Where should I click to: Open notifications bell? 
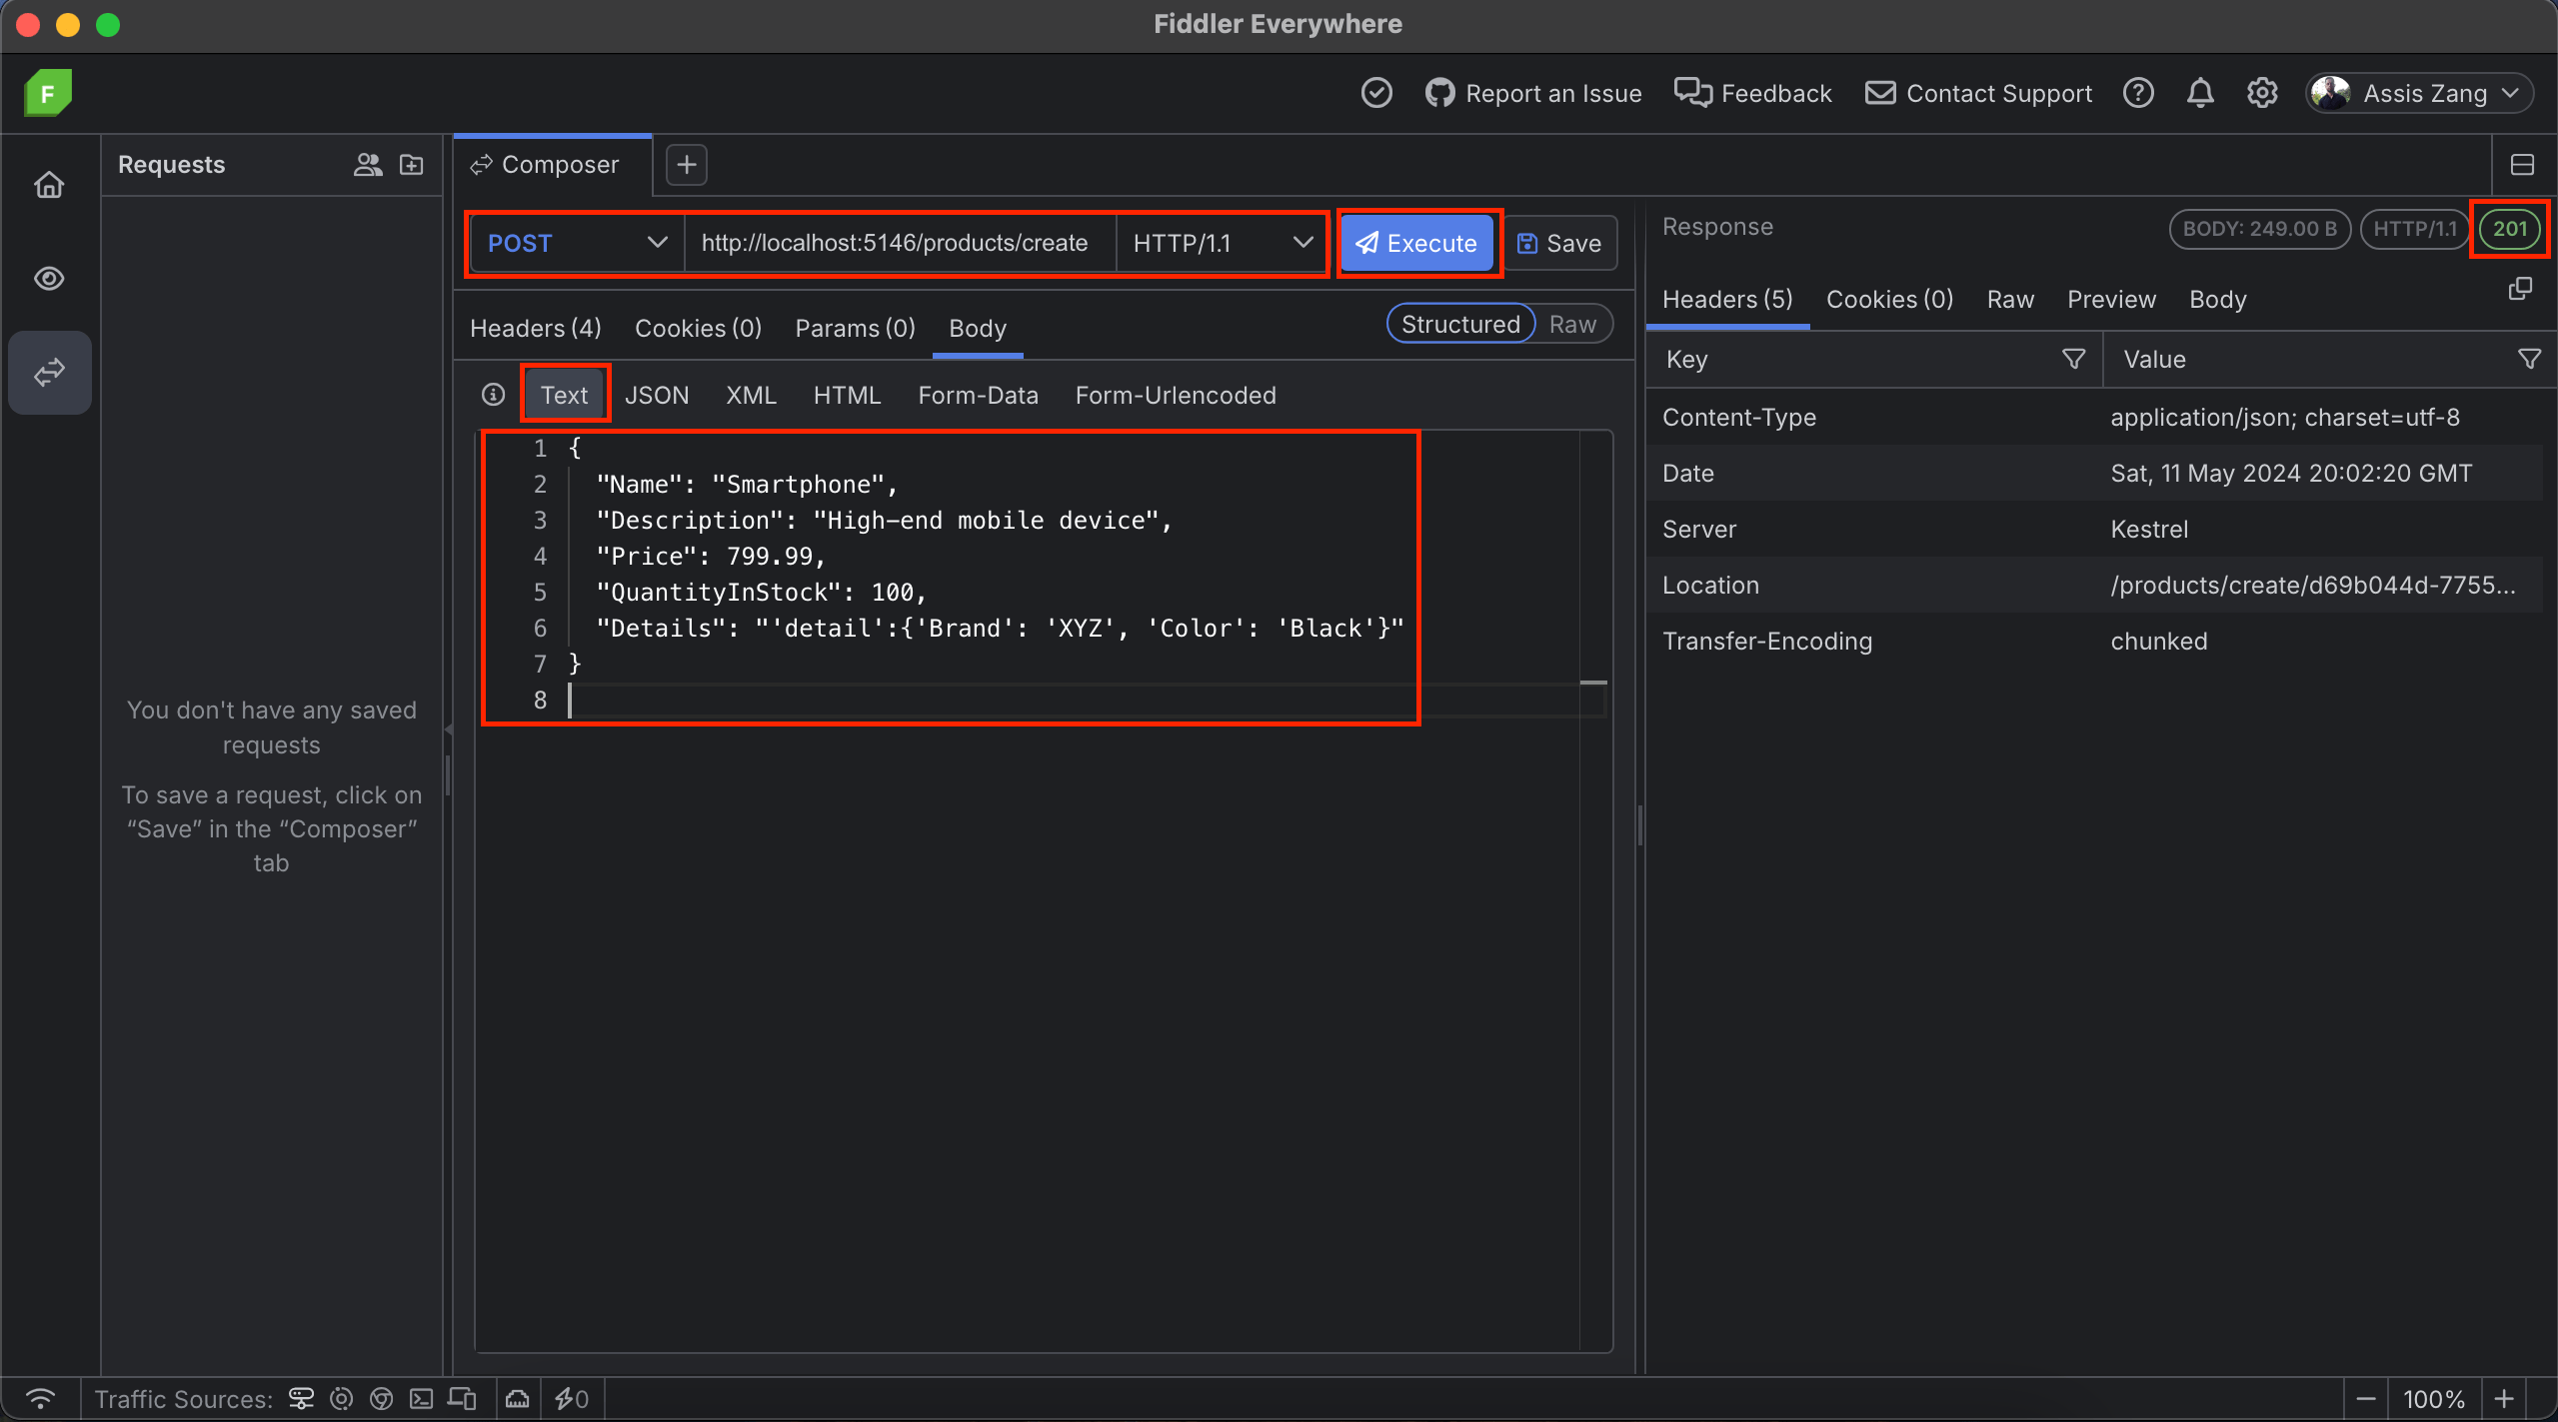[x=2200, y=93]
